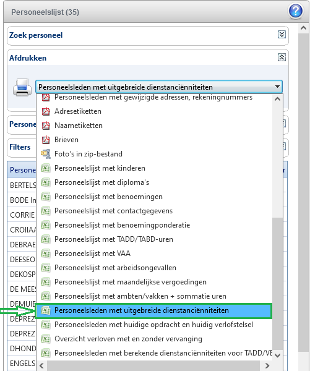The height and width of the screenshot is (371, 310).
Task: Click the Foto's in zip-bestand icon
Action: [x=45, y=154]
